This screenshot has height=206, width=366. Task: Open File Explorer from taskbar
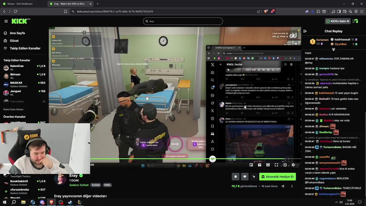click(x=23, y=202)
